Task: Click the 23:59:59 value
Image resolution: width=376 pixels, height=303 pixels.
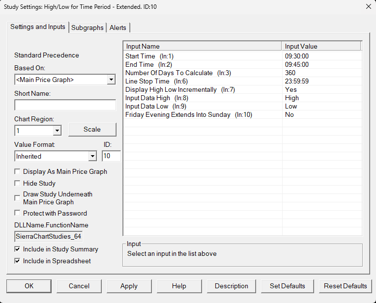Action: click(x=297, y=82)
